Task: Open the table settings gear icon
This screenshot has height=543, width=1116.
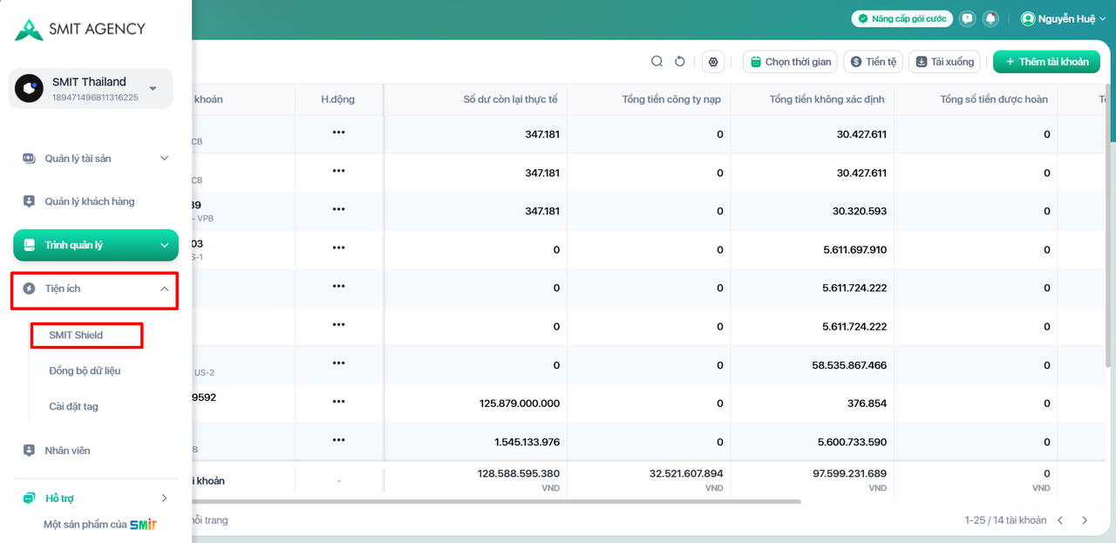Action: pyautogui.click(x=713, y=62)
